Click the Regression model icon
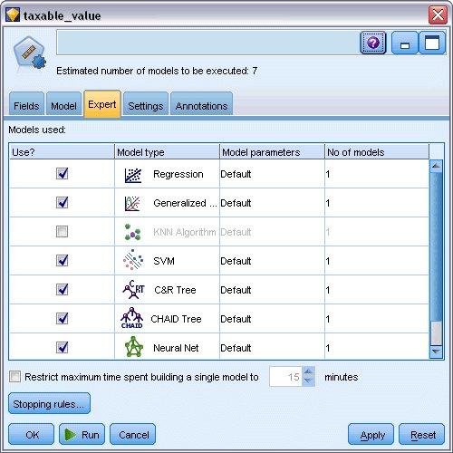This screenshot has width=453, height=453. (133, 175)
